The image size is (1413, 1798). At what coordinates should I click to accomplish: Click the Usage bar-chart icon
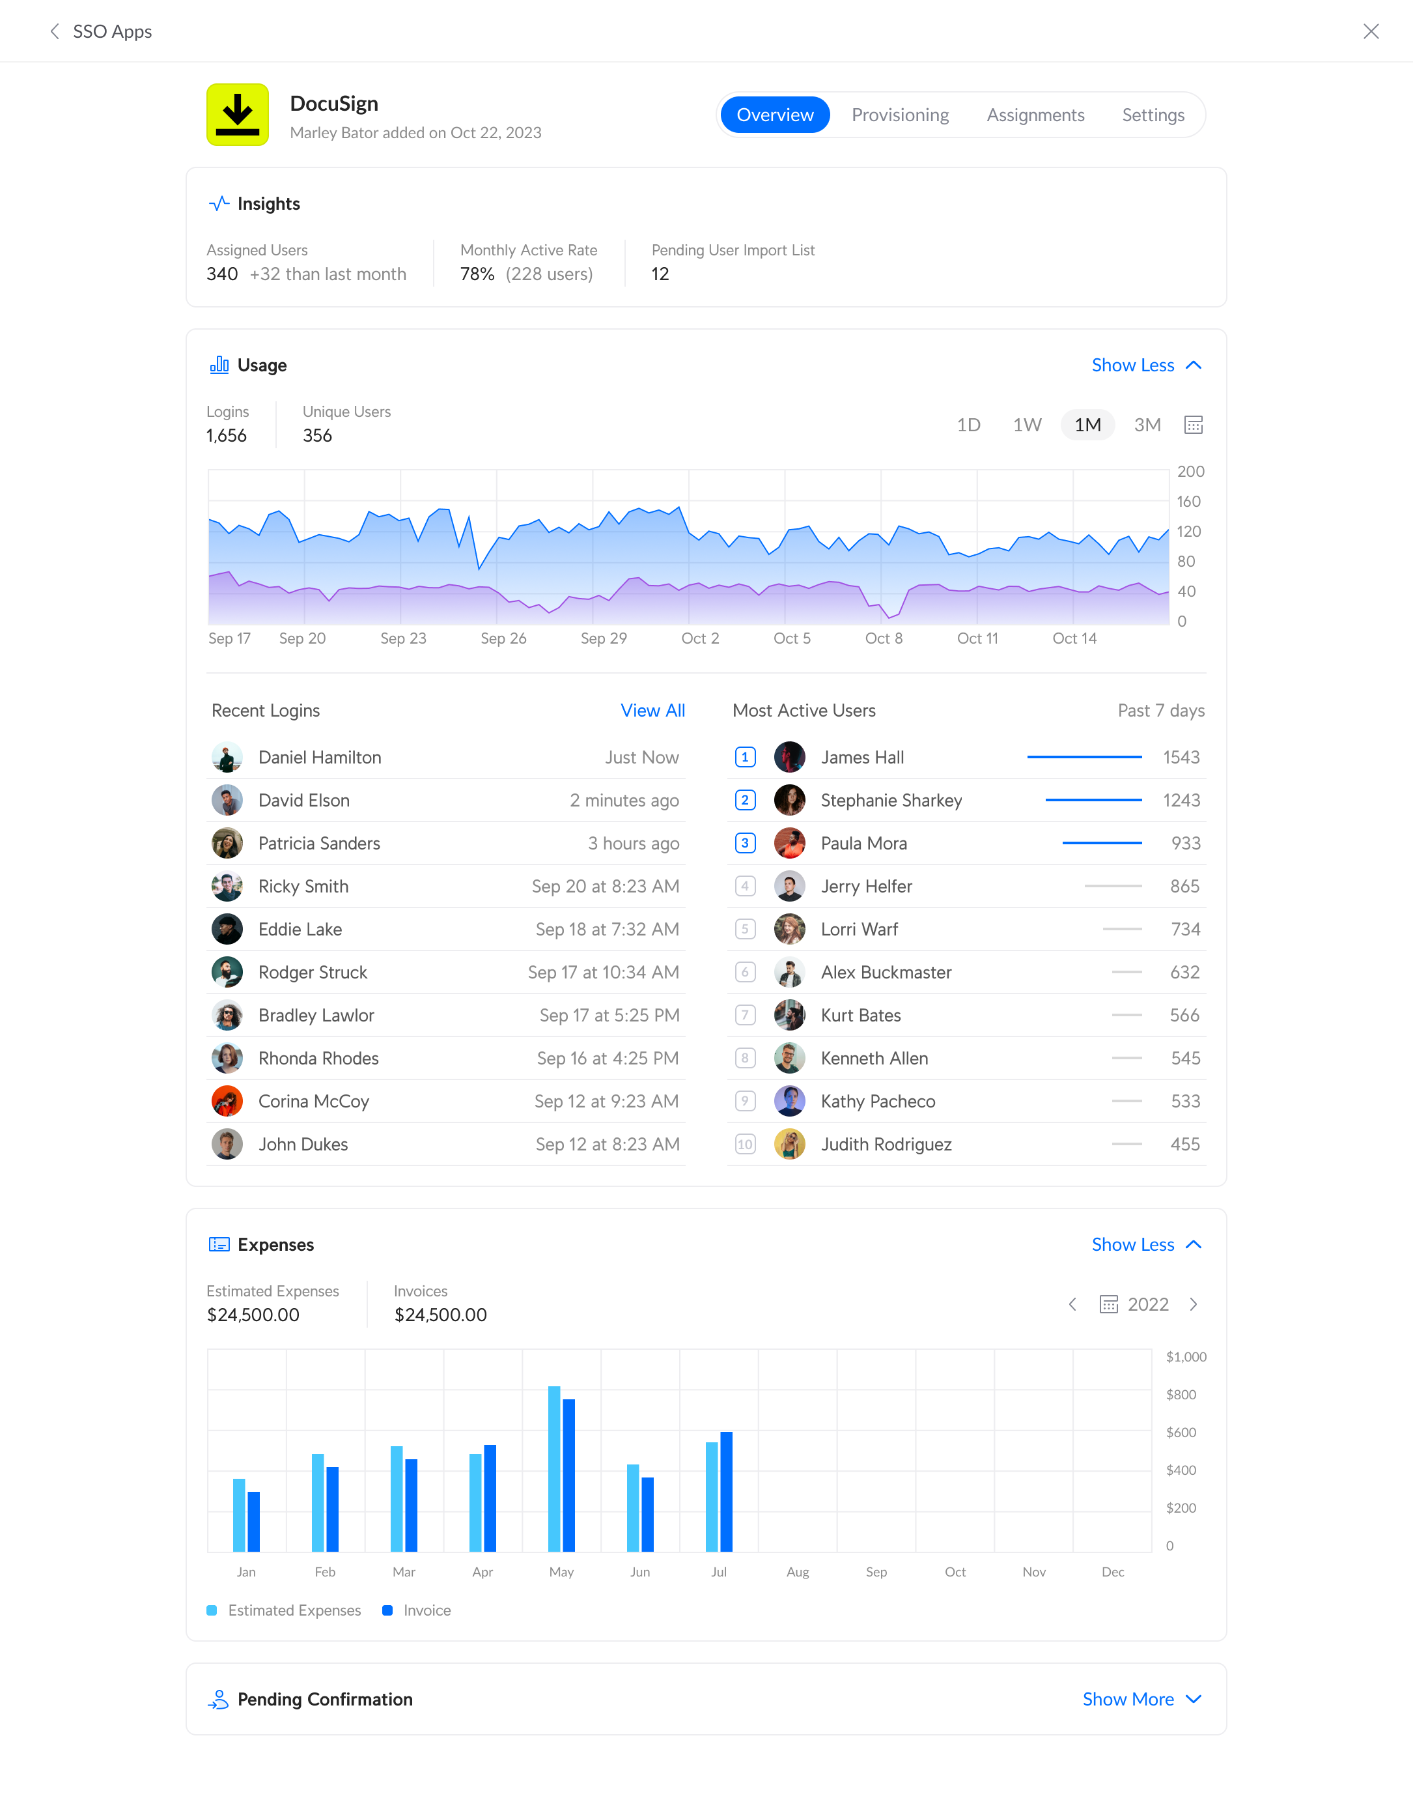pyautogui.click(x=218, y=364)
